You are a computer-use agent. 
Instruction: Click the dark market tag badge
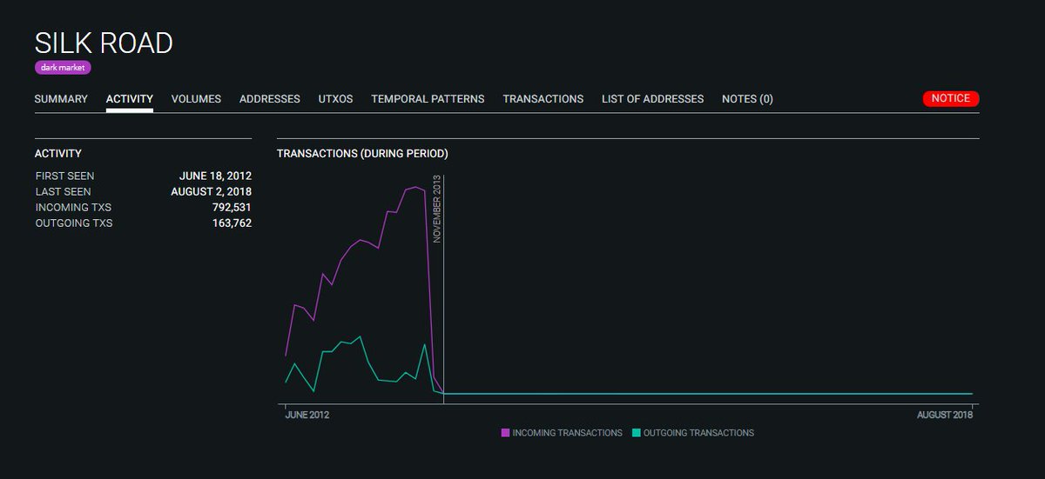(x=63, y=67)
